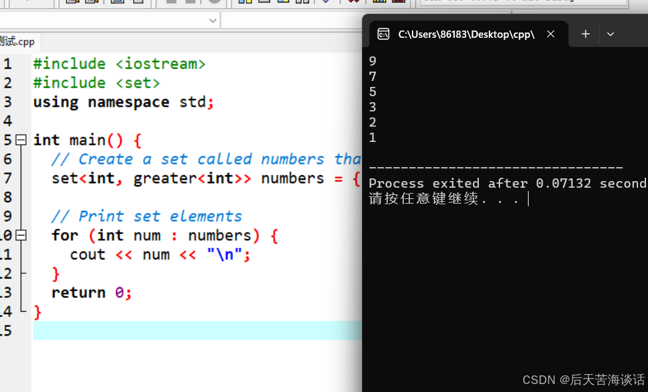This screenshot has width=648, height=392.
Task: Click line number 4 in the gutter
Action: [7, 121]
